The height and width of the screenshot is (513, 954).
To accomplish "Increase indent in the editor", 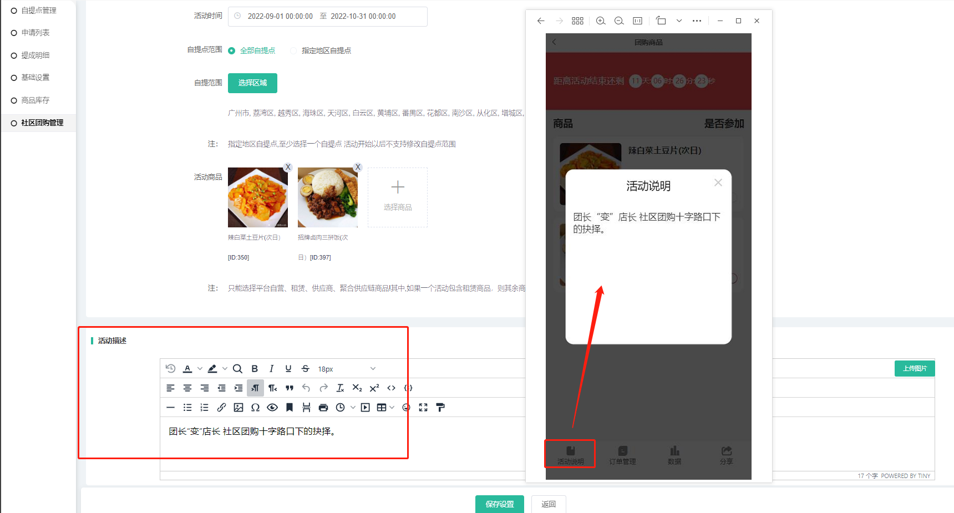I will click(238, 388).
